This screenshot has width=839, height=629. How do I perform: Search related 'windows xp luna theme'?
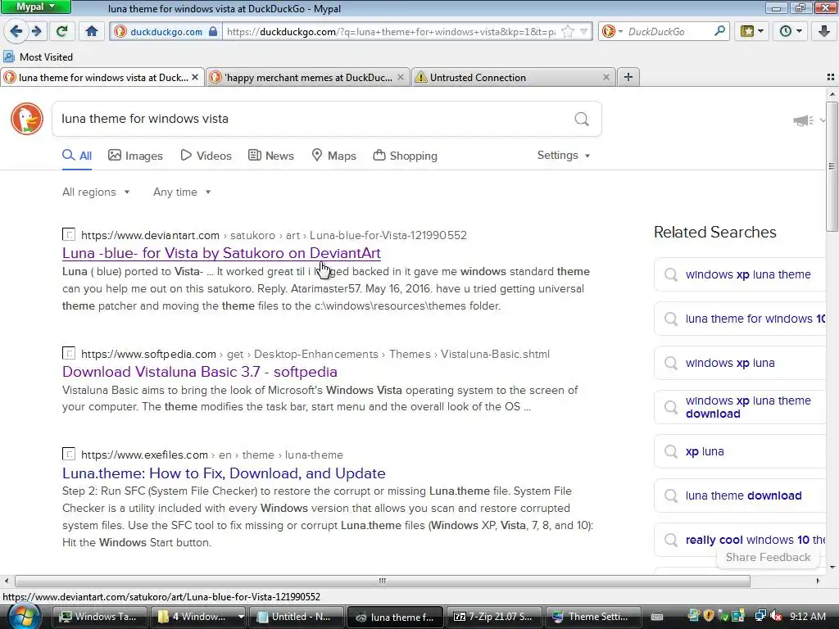click(741, 274)
